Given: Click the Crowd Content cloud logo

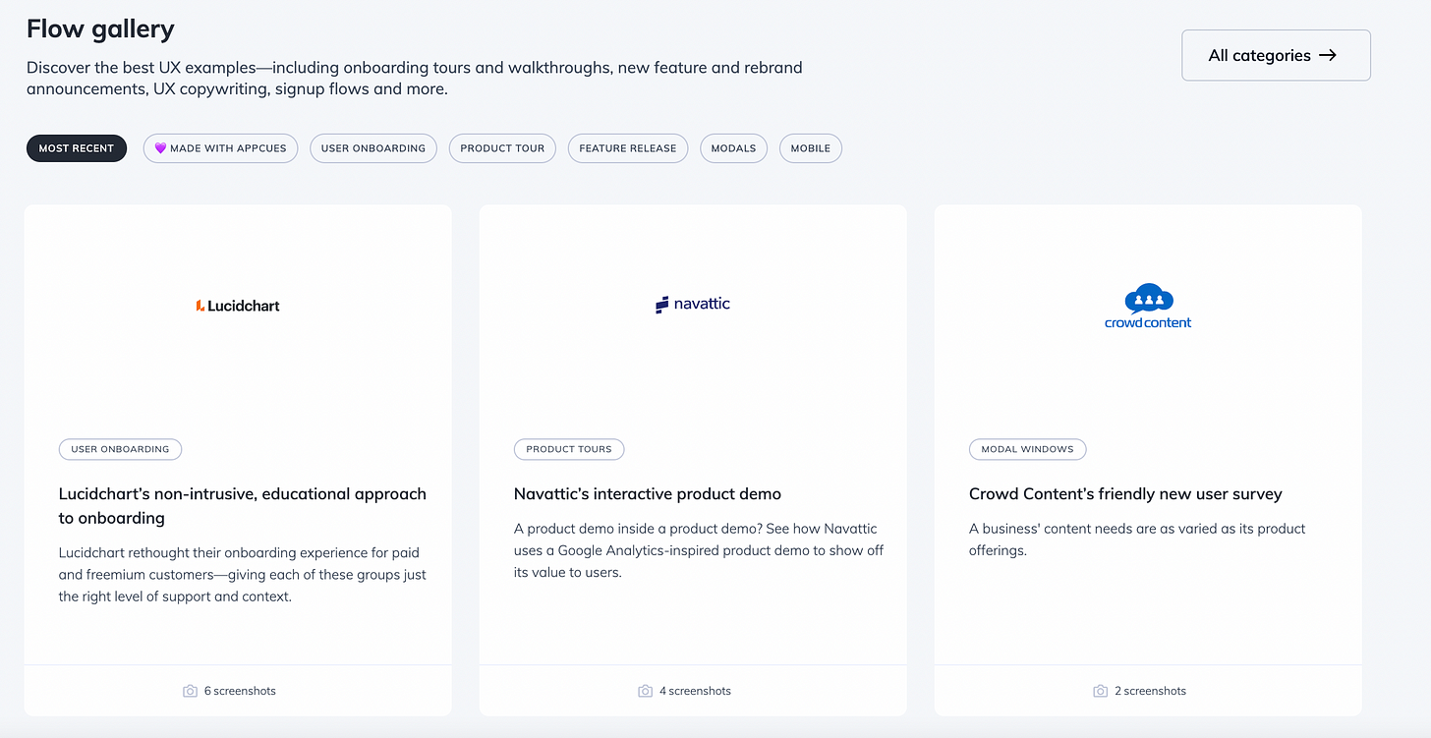Looking at the screenshot, I should tap(1148, 307).
